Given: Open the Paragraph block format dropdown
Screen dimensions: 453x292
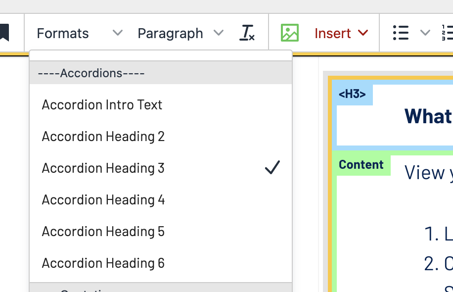Looking at the screenshot, I should 180,33.
